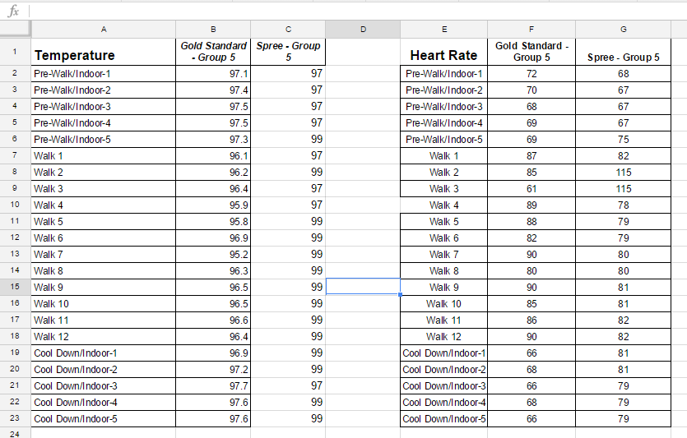Select the Spree value 115 in row 8

pos(623,172)
